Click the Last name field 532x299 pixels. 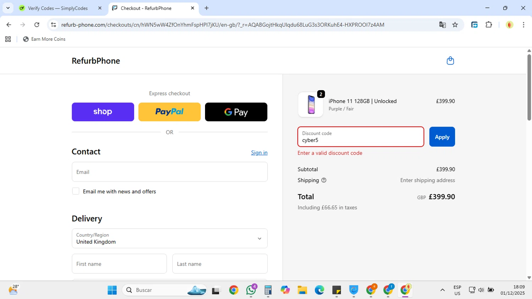(x=220, y=264)
